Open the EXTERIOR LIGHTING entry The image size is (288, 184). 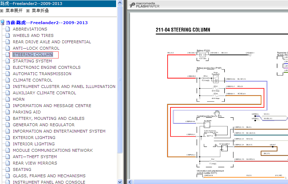point(34,138)
